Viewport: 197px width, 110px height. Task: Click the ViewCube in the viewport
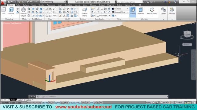[187, 34]
